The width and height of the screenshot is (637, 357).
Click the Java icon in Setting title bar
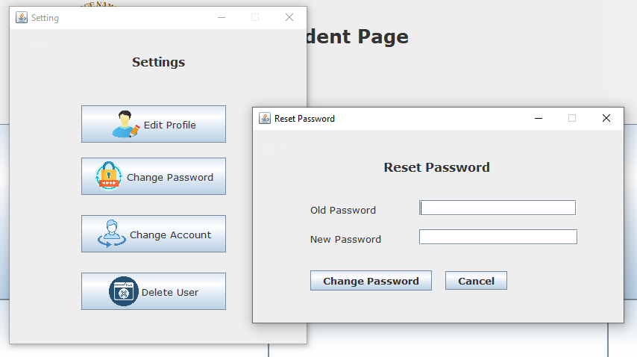(22, 17)
